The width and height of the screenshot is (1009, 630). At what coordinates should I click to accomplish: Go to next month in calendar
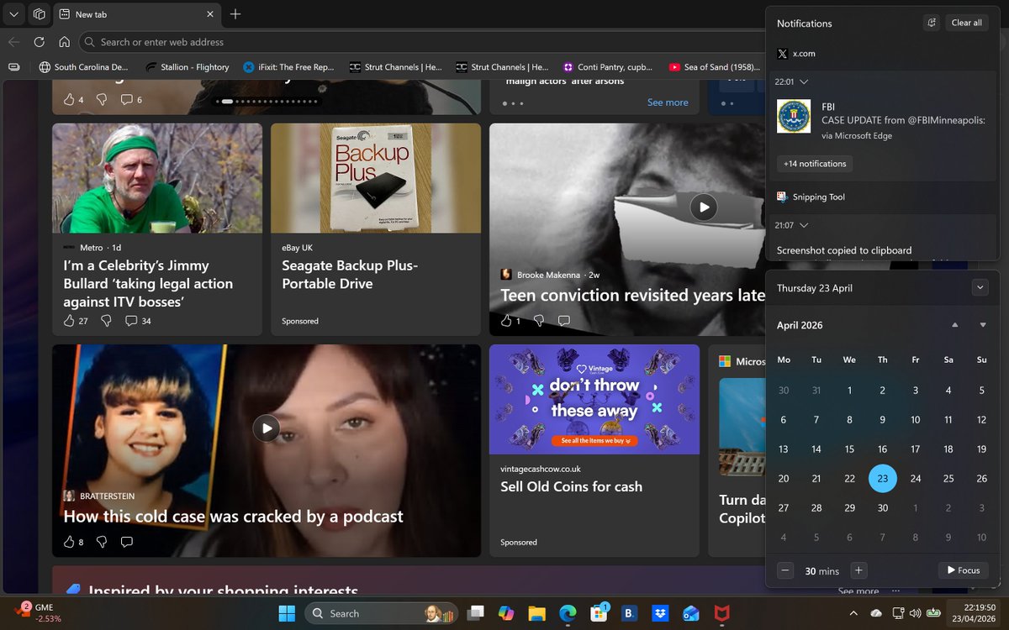point(983,325)
